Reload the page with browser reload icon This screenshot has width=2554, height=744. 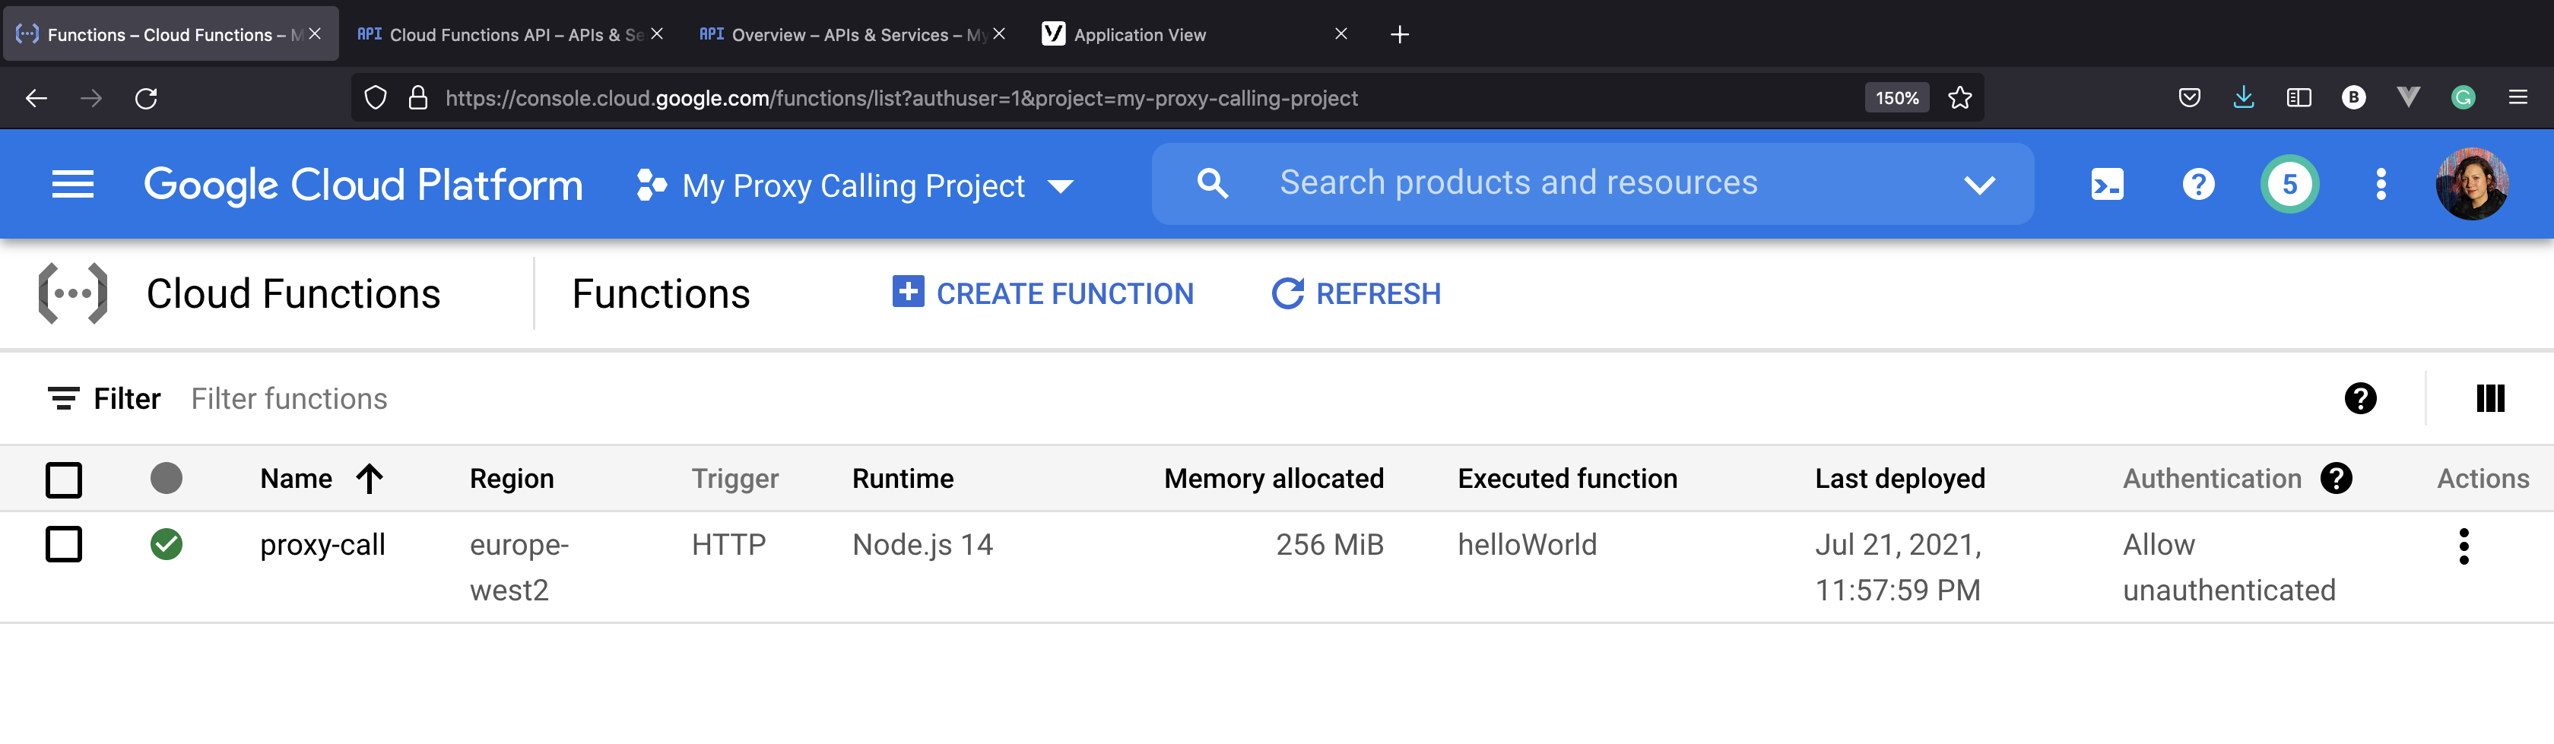tap(146, 98)
